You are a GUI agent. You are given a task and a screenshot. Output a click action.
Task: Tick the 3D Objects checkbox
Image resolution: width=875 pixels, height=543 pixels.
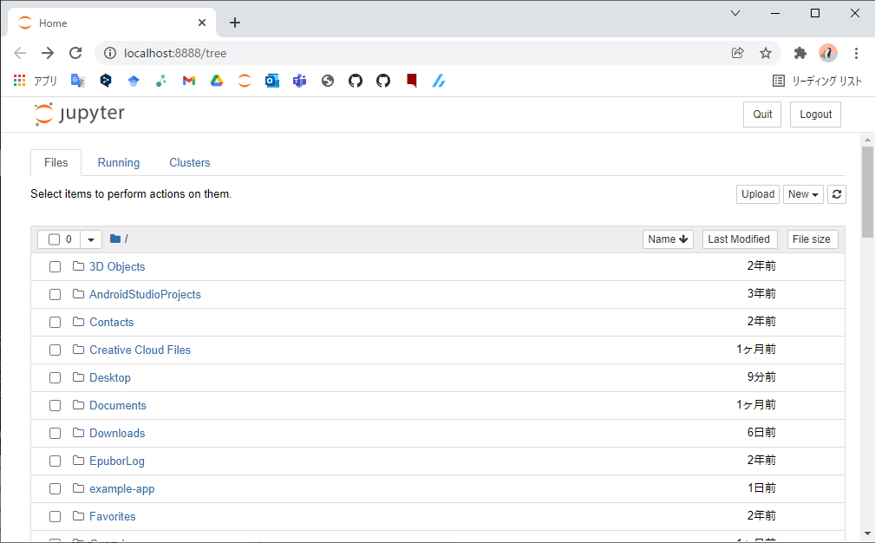point(55,267)
